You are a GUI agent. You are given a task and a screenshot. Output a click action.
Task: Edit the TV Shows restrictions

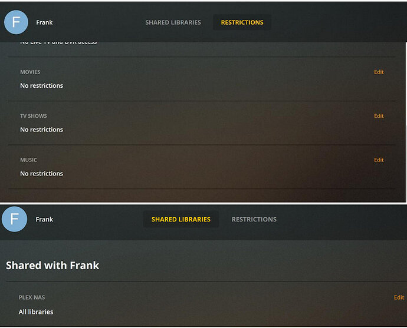[379, 116]
